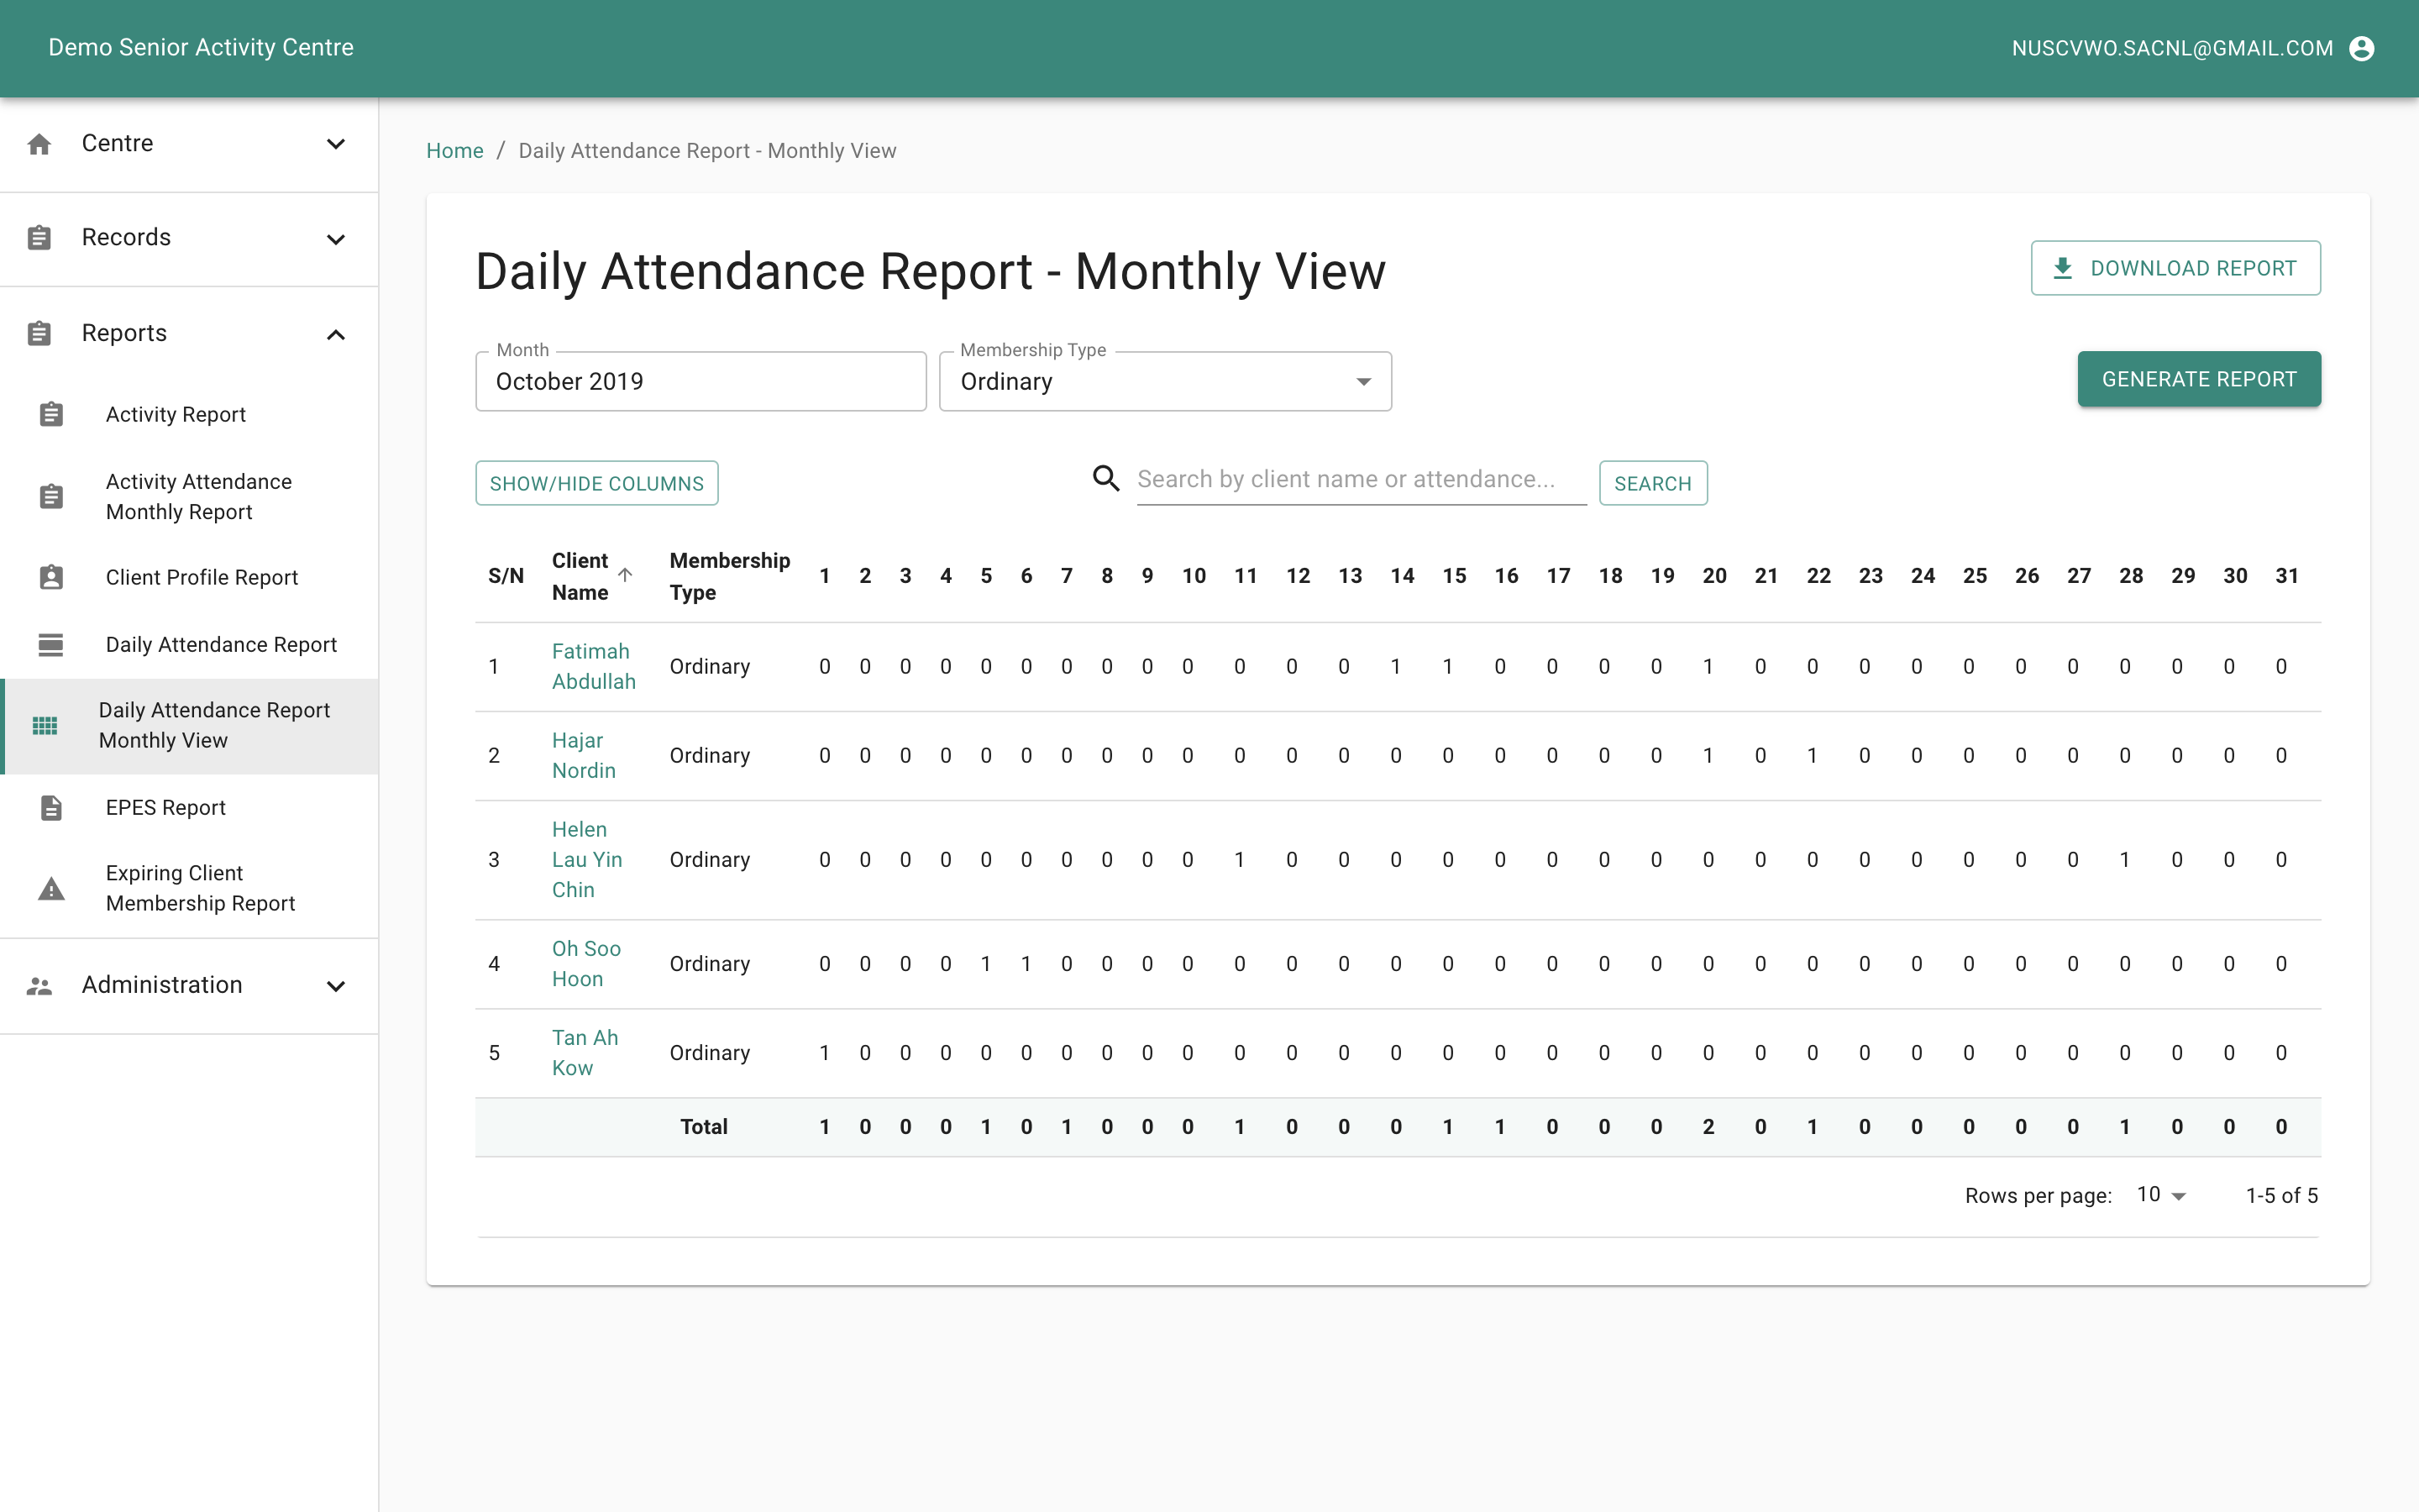
Task: Open Expiring Client Membership Report
Action: (x=200, y=888)
